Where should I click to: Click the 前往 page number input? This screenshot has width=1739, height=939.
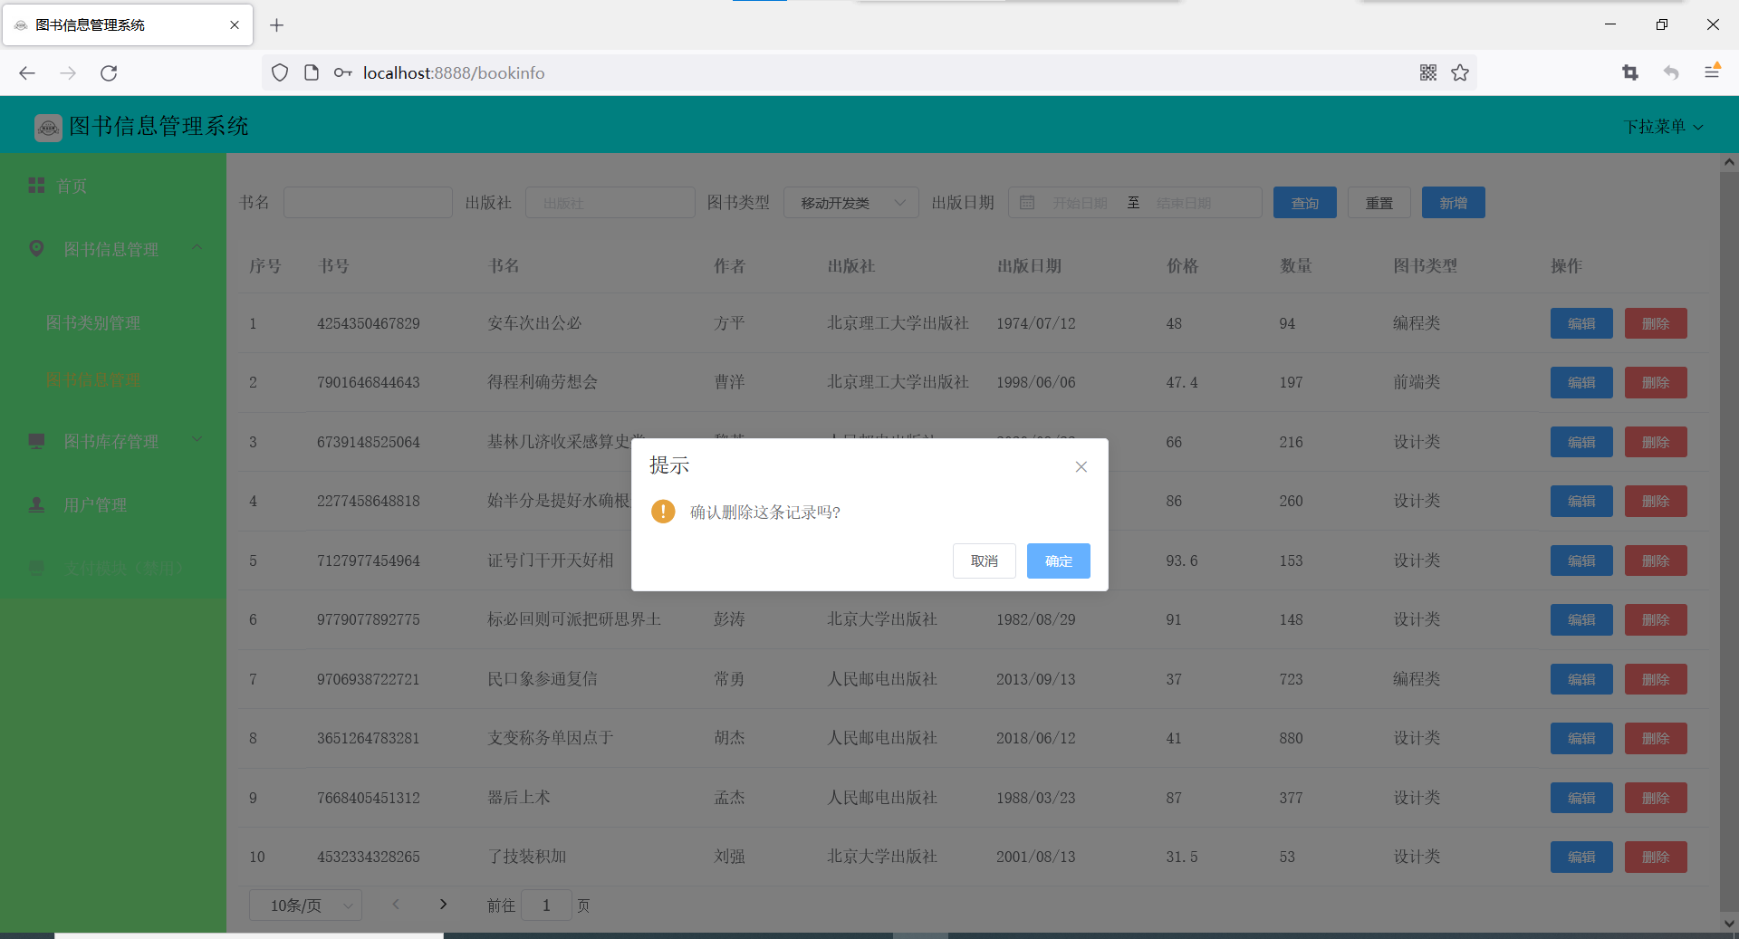[546, 905]
